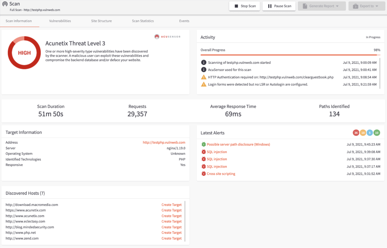Image resolution: width=387 pixels, height=248 pixels.
Task: Click host entry http://www.php.net
Action: (21, 233)
